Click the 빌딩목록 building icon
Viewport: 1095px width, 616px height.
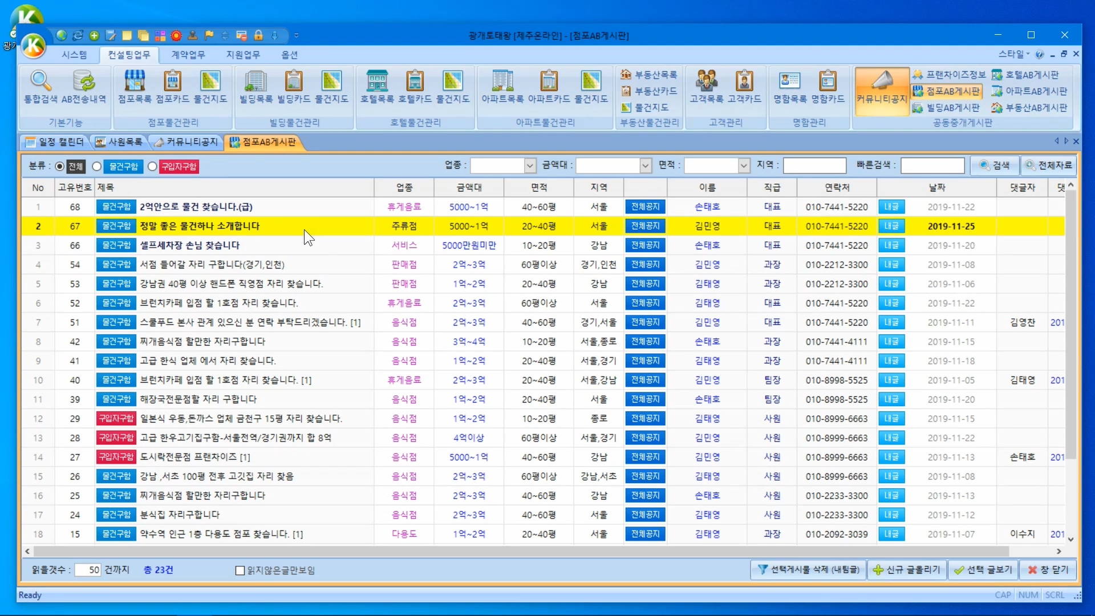(x=255, y=83)
